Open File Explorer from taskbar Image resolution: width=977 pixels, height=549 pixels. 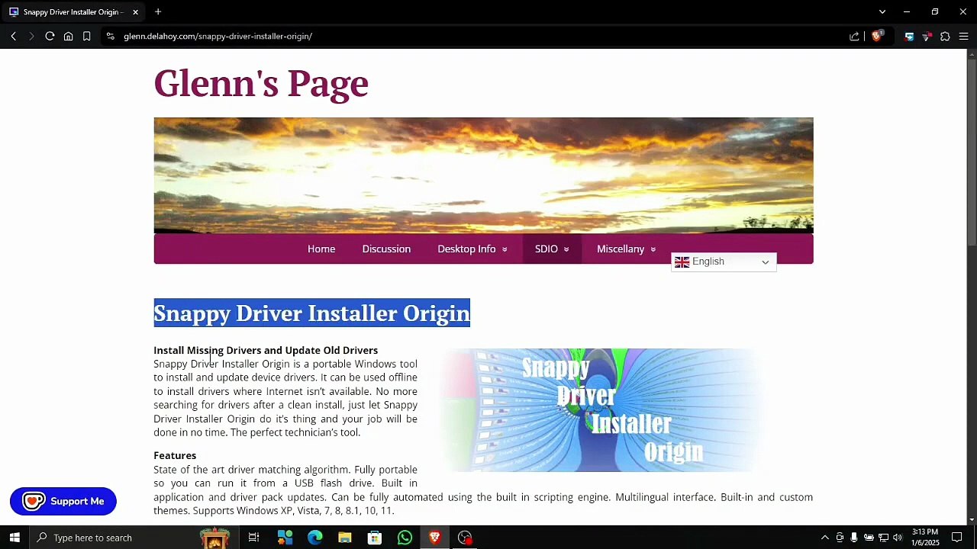click(x=344, y=538)
